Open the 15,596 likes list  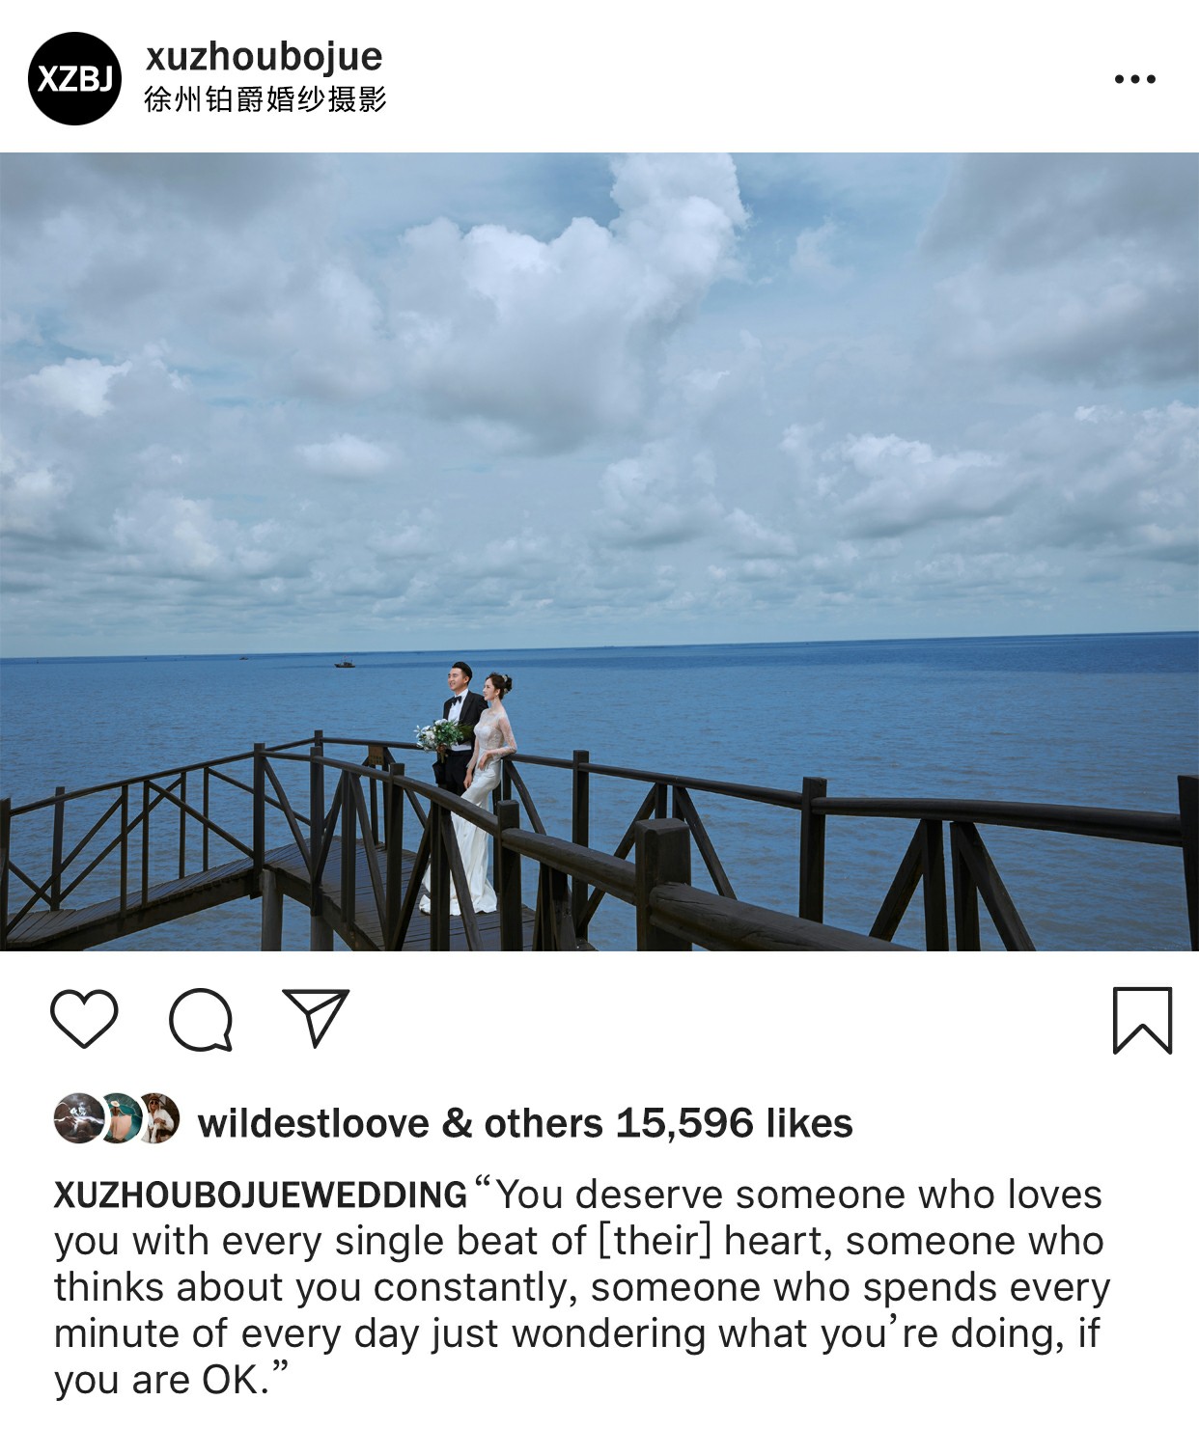coord(735,1123)
